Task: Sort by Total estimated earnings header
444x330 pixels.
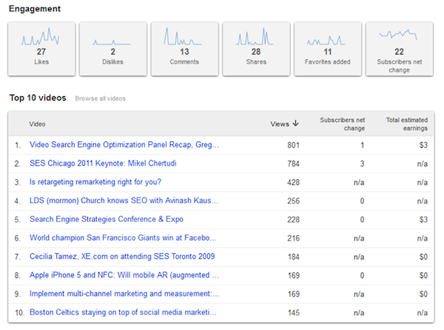Action: coord(407,124)
